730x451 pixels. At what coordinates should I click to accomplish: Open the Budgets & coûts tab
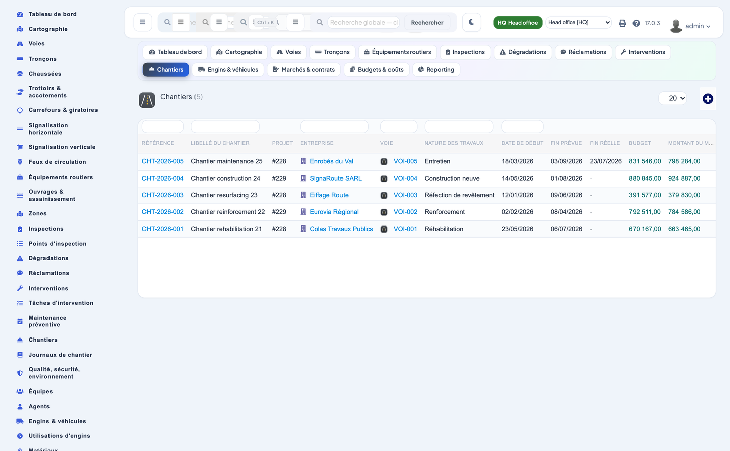coord(376,70)
